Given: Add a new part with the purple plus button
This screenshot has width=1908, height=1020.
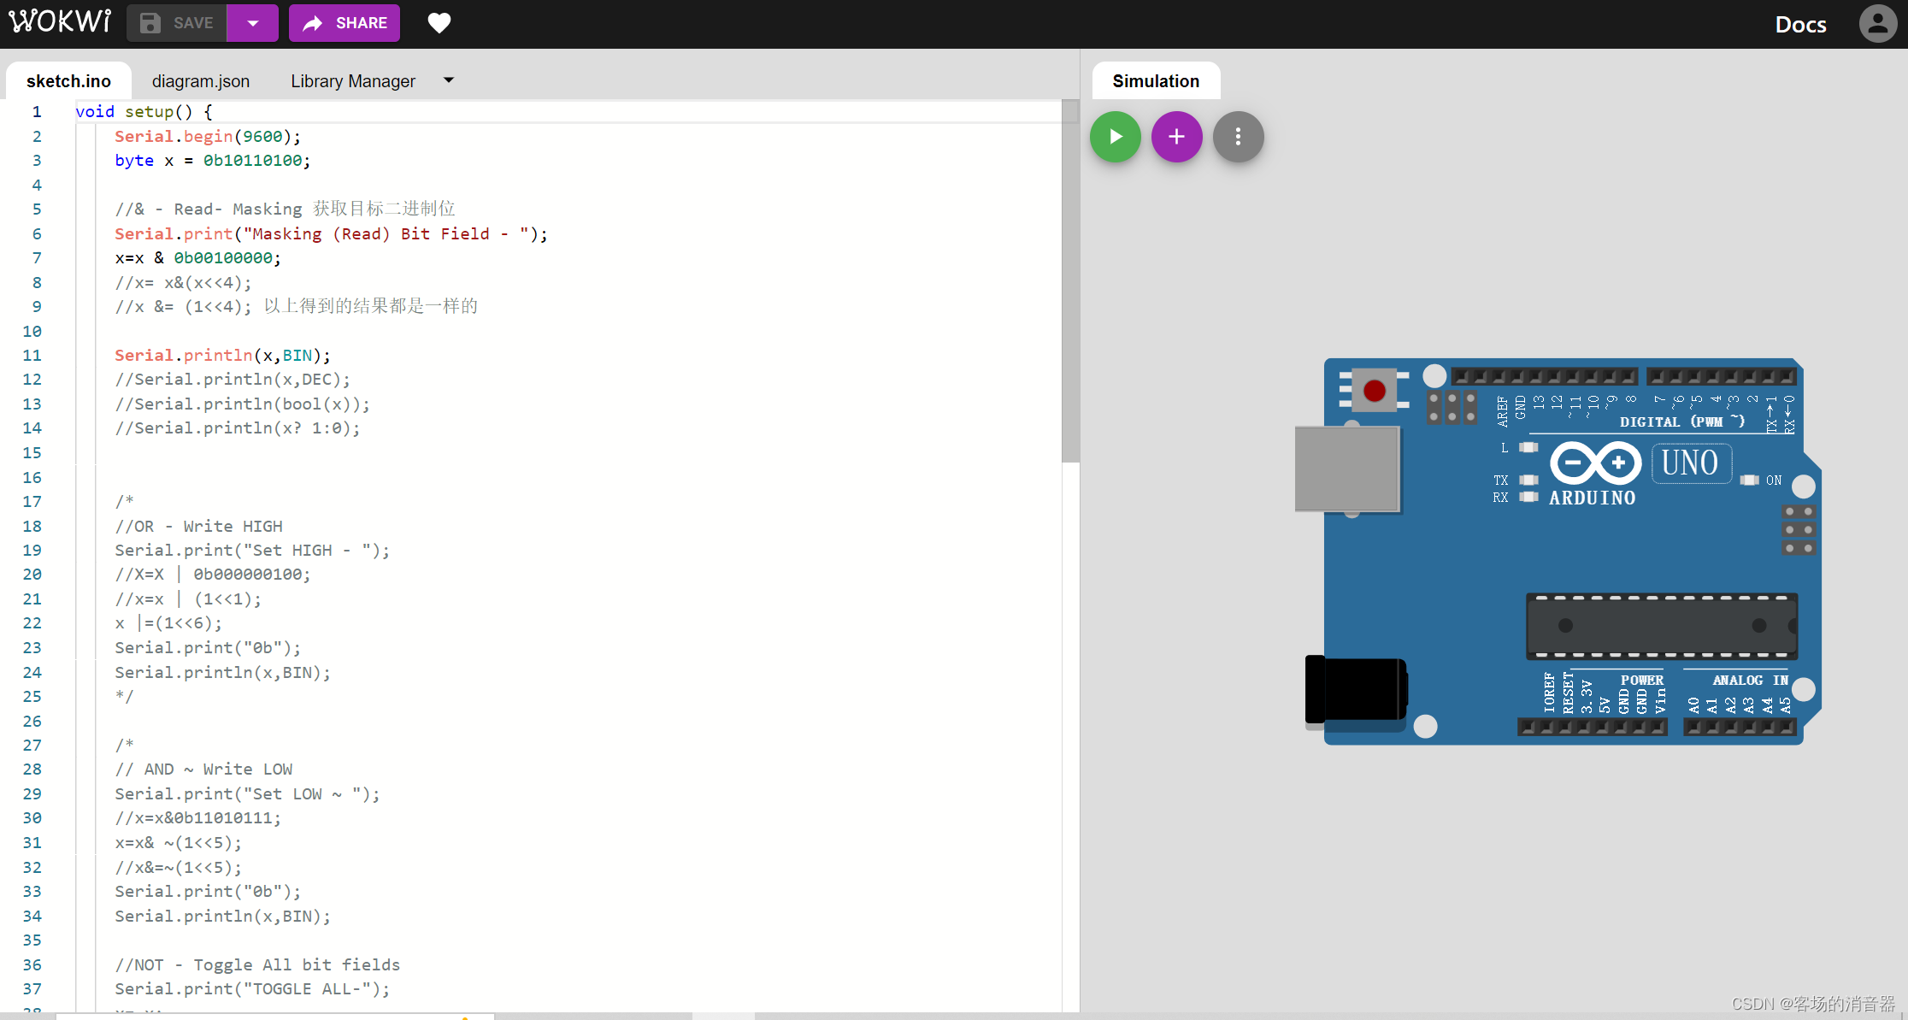Looking at the screenshot, I should click(x=1176, y=137).
